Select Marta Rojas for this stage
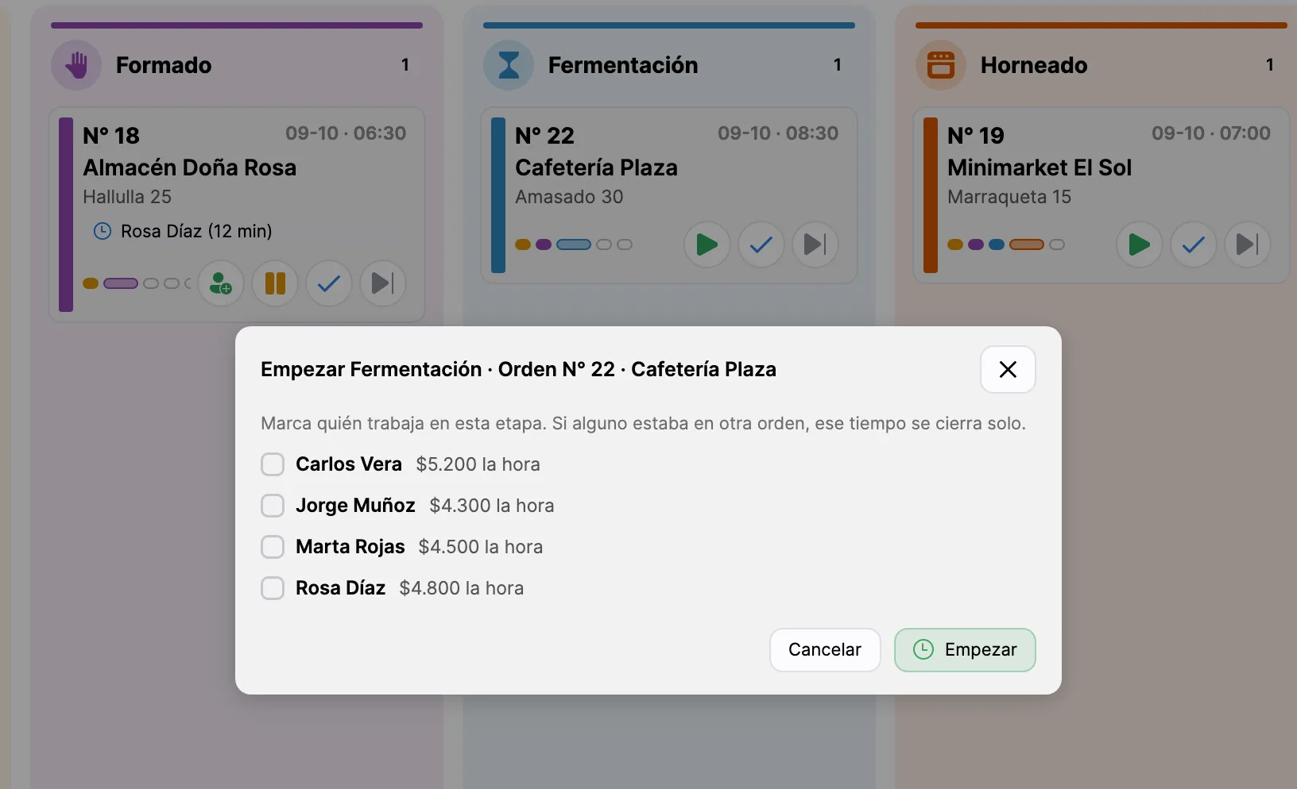This screenshot has width=1297, height=789. point(273,547)
